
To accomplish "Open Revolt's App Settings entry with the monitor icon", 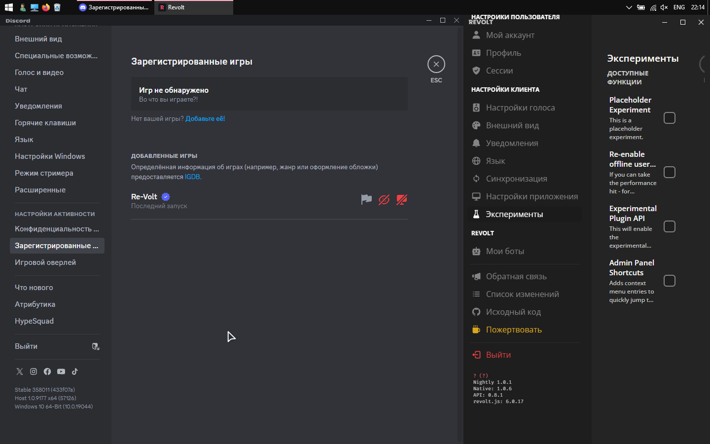I will pyautogui.click(x=526, y=196).
